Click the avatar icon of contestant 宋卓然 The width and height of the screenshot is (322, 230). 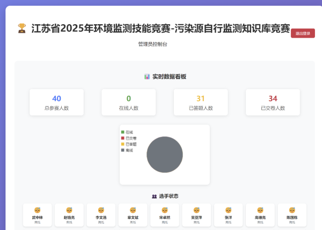[x=165, y=210]
